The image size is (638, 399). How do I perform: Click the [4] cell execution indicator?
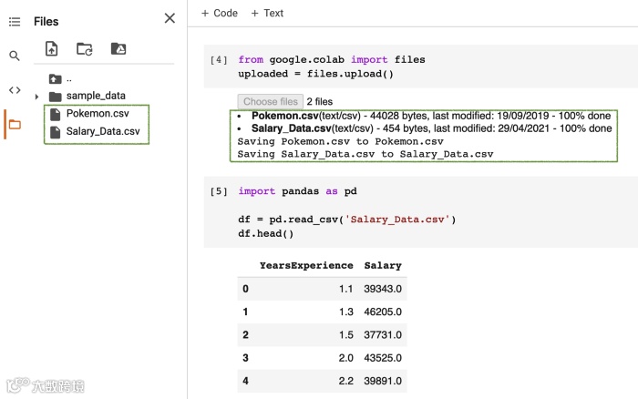[x=219, y=60]
